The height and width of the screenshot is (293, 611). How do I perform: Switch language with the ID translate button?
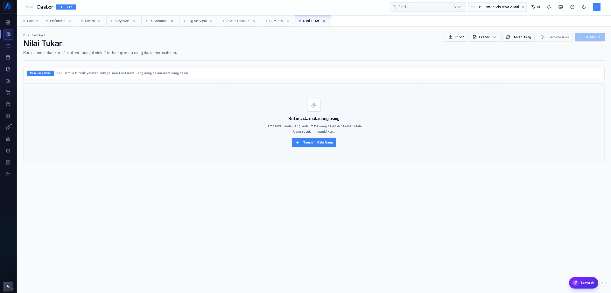point(536,7)
